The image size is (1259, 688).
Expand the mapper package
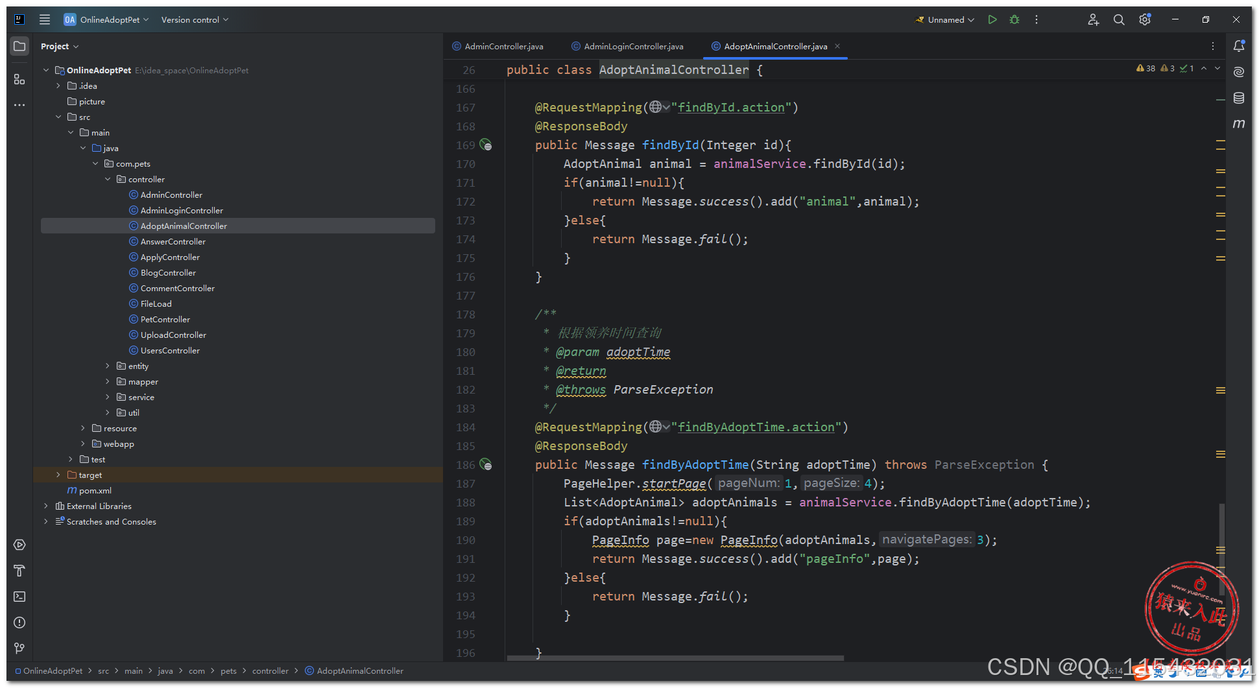(108, 381)
